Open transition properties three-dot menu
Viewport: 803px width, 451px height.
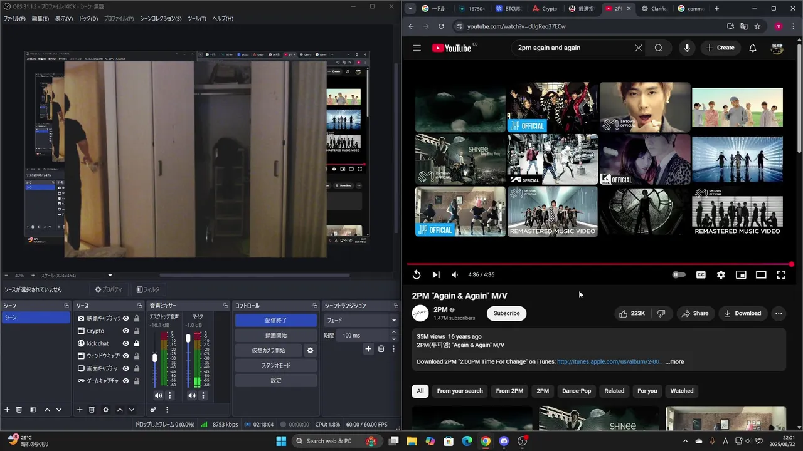pyautogui.click(x=393, y=349)
